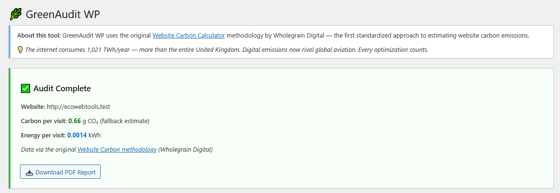The height and width of the screenshot is (193, 560).
Task: Click the lightbulb tip icon
Action: [20, 50]
